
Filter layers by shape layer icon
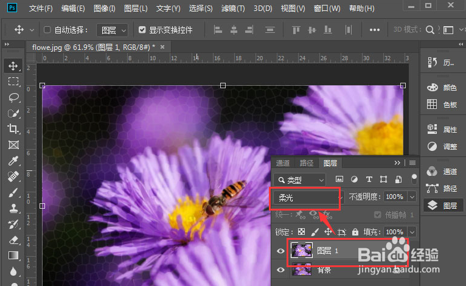pos(383,179)
